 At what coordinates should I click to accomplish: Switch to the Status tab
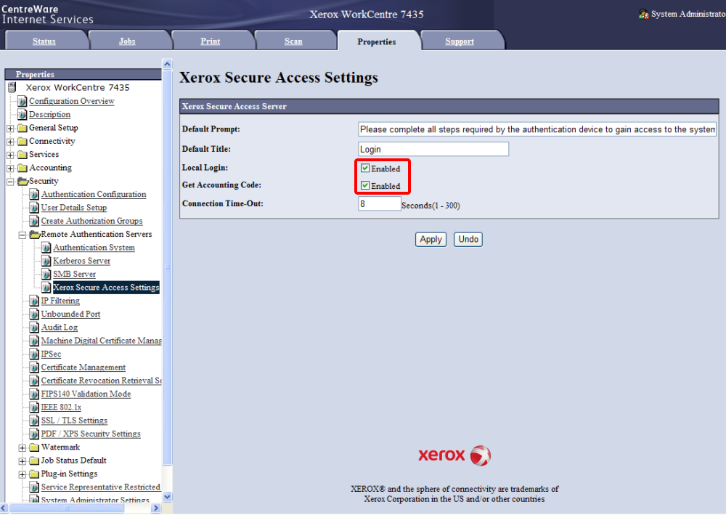coord(44,41)
